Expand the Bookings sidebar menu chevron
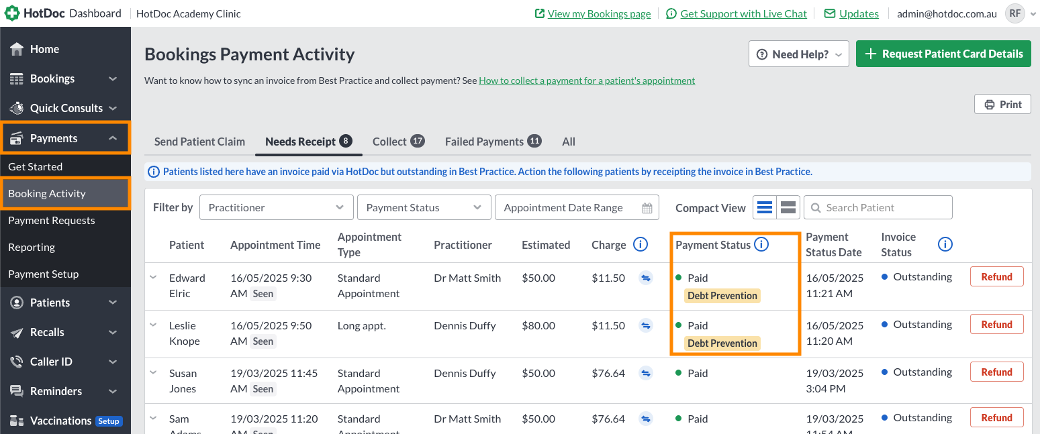Viewport: 1040px width, 434px height. click(113, 78)
